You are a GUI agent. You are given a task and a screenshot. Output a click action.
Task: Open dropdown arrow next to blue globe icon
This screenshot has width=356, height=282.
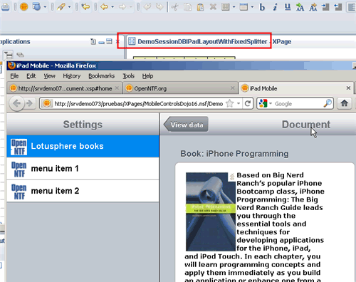(45, 7)
